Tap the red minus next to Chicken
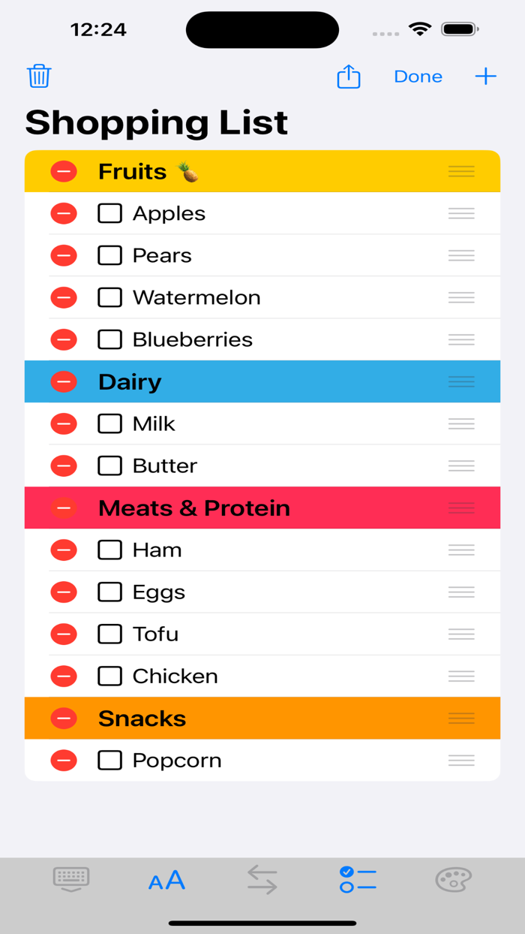Screen dimensions: 525x934 click(64, 676)
